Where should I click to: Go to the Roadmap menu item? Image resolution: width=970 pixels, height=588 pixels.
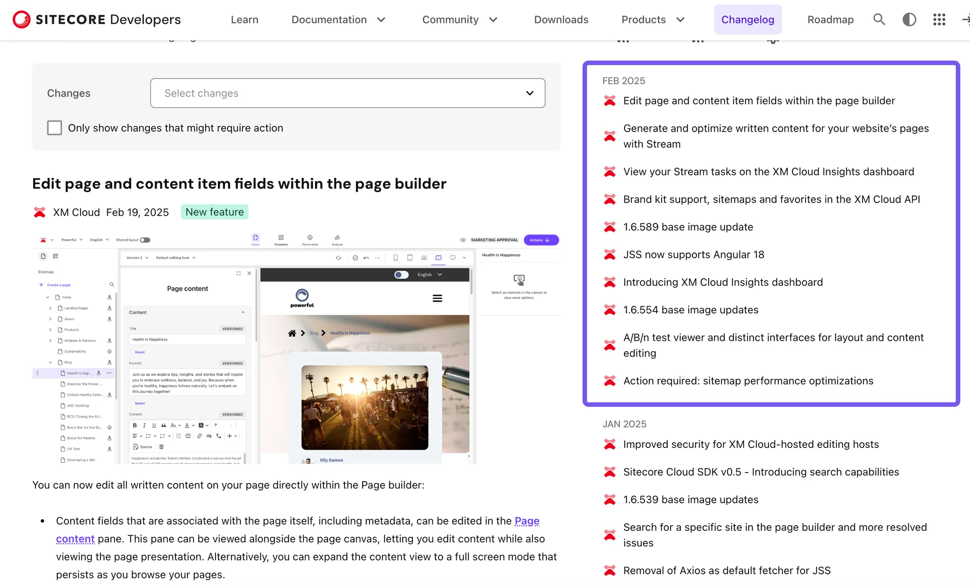[x=831, y=19]
